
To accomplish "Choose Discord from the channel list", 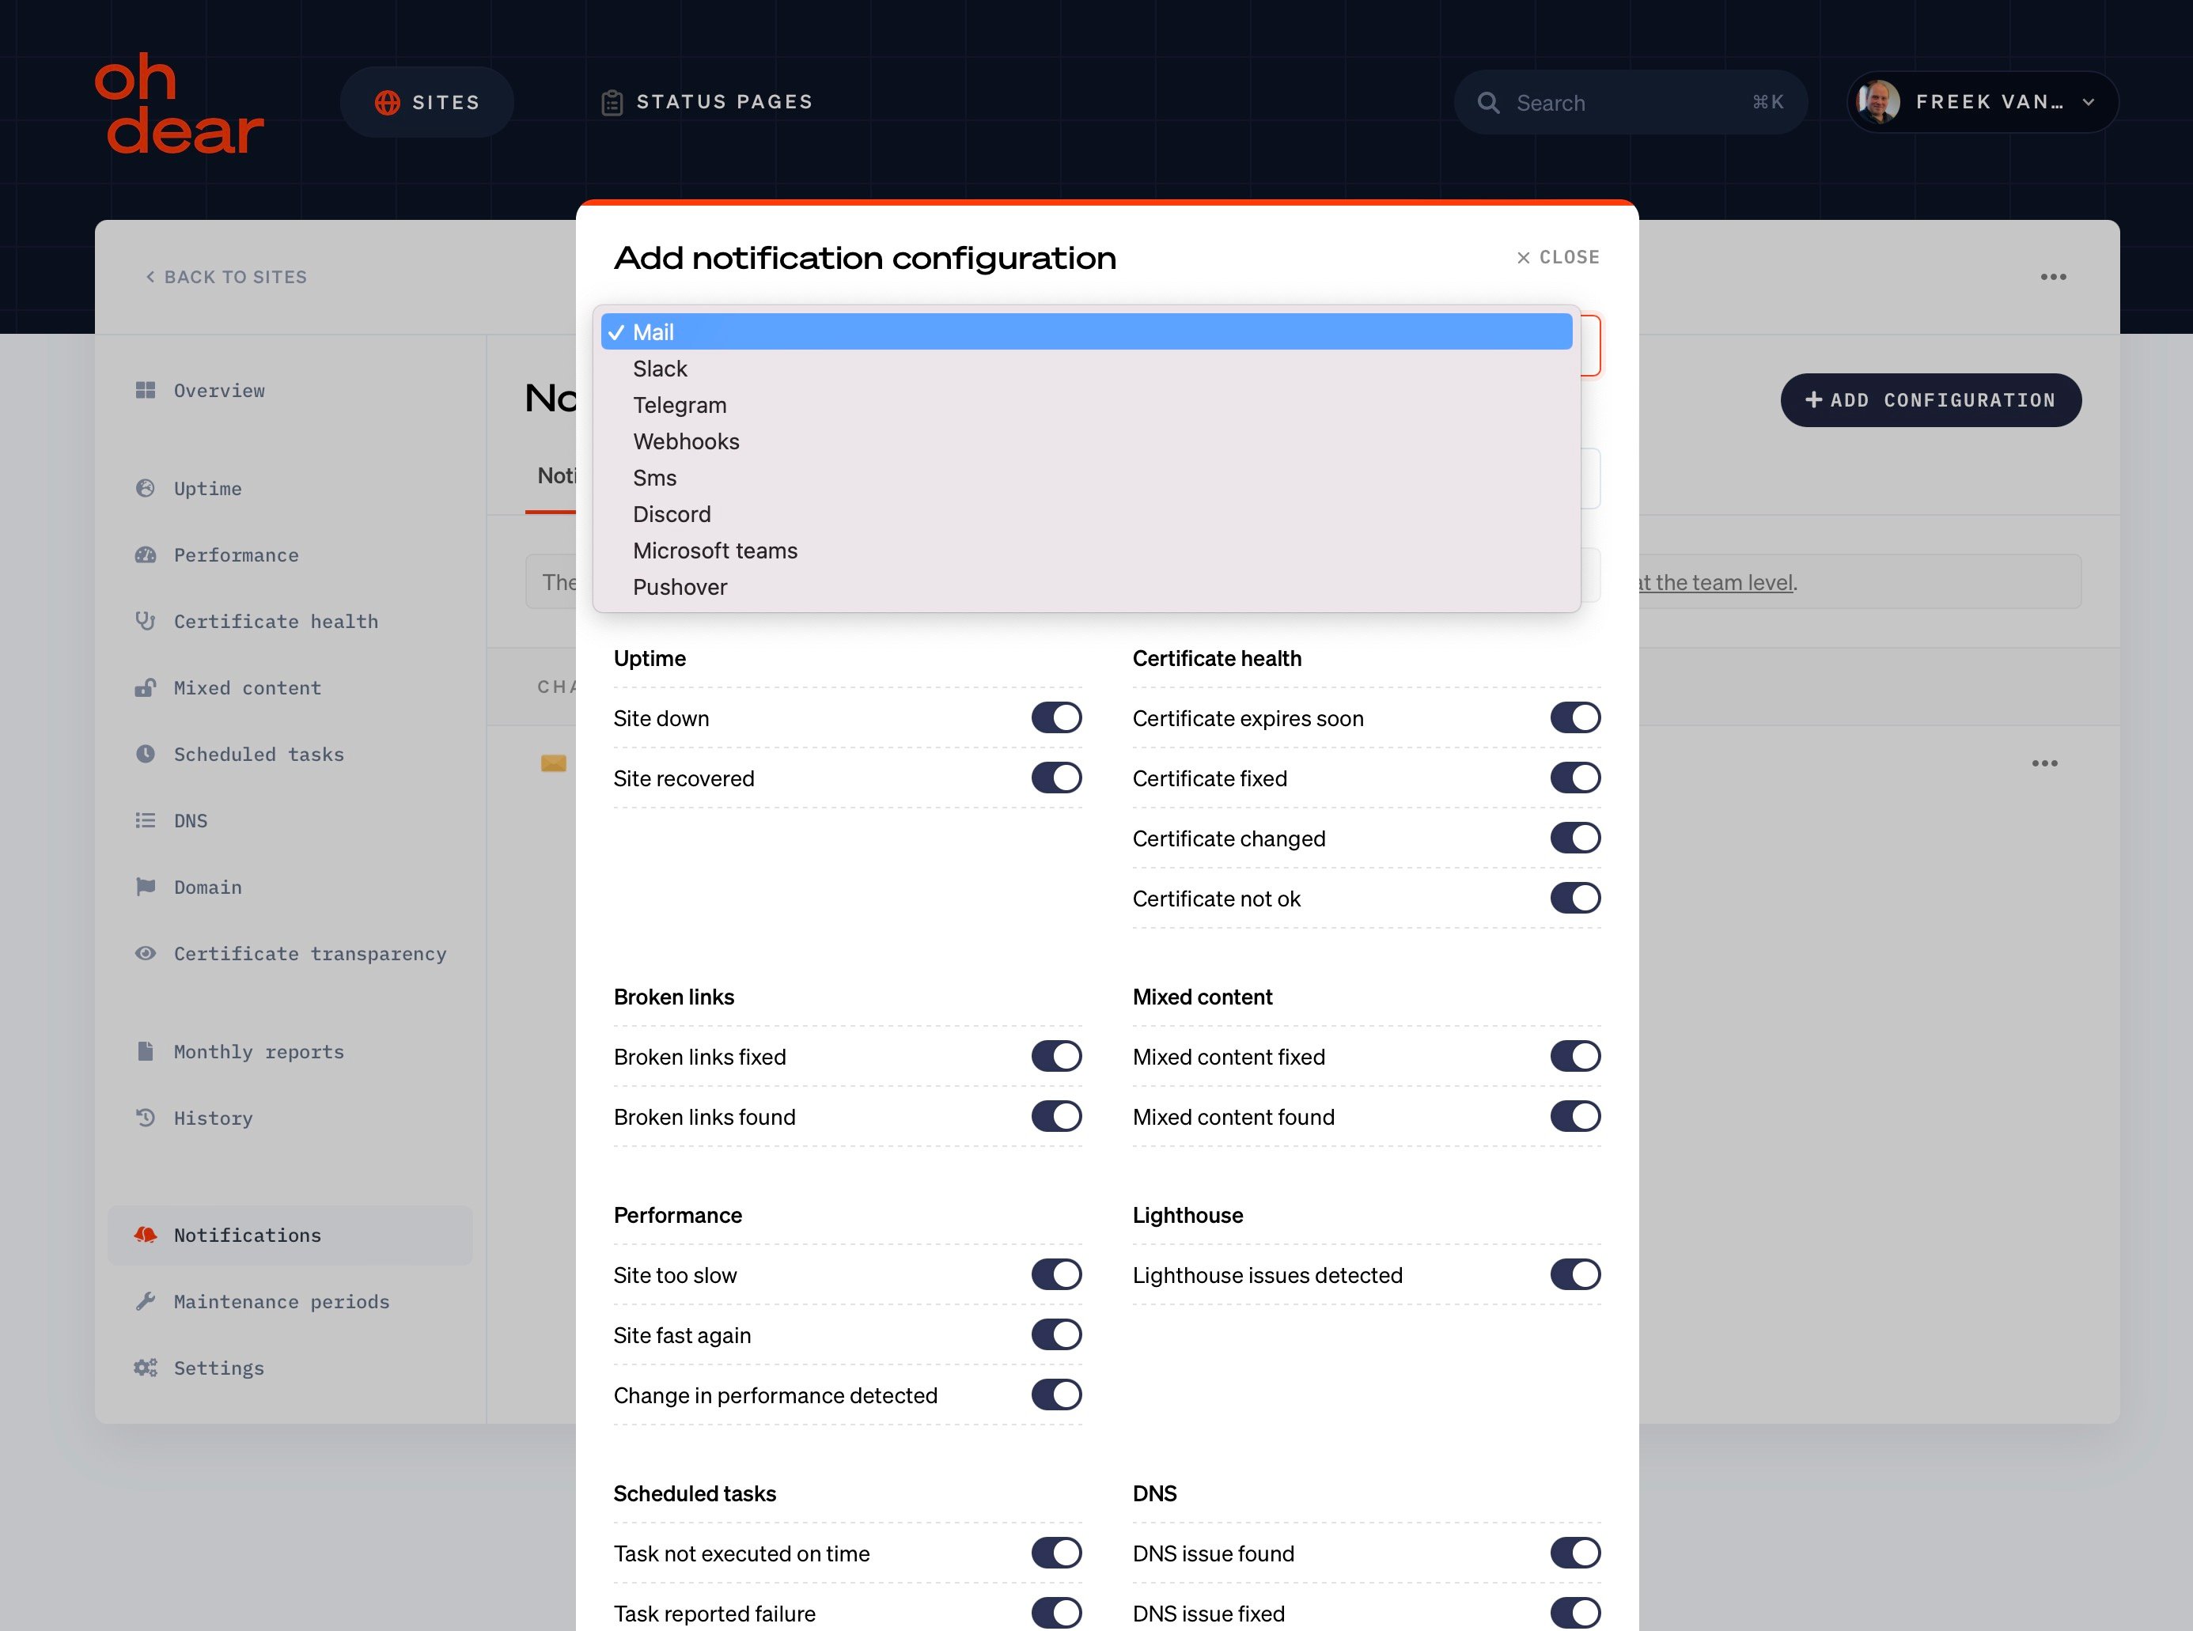I will (1086, 514).
